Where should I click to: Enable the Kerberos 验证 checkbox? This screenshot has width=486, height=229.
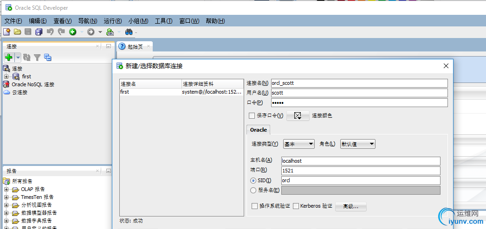point(296,206)
